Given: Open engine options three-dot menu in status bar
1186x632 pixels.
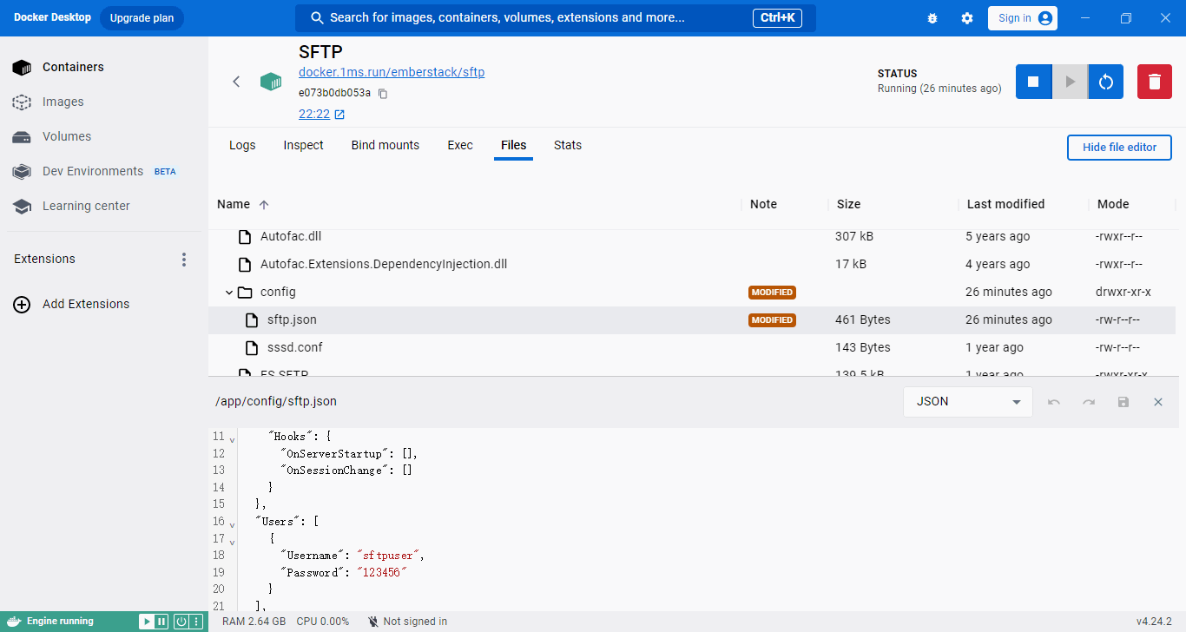Looking at the screenshot, I should point(196,622).
